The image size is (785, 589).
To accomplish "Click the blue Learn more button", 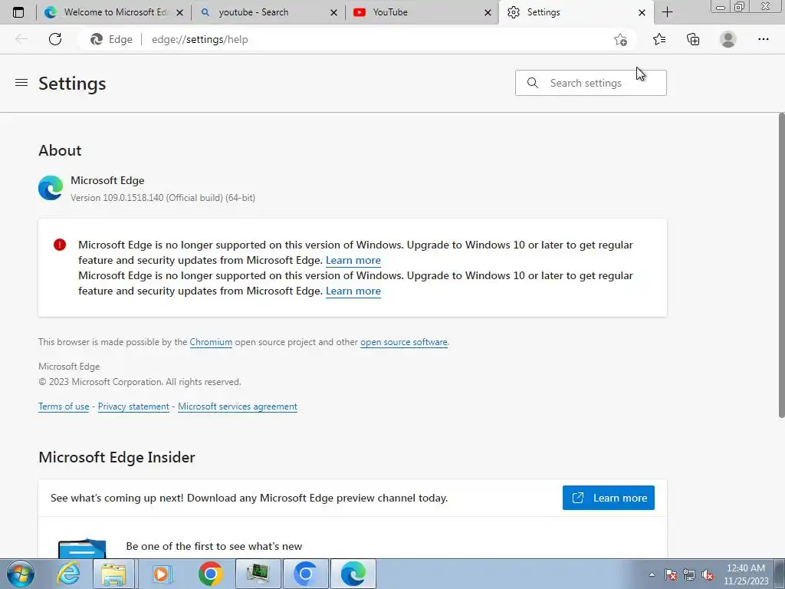I will tap(608, 498).
